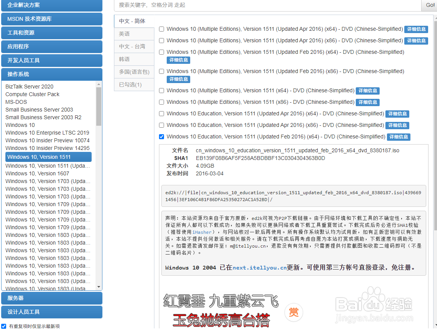Select MS-DOS in the OS list
The image size is (437, 333).
16,102
